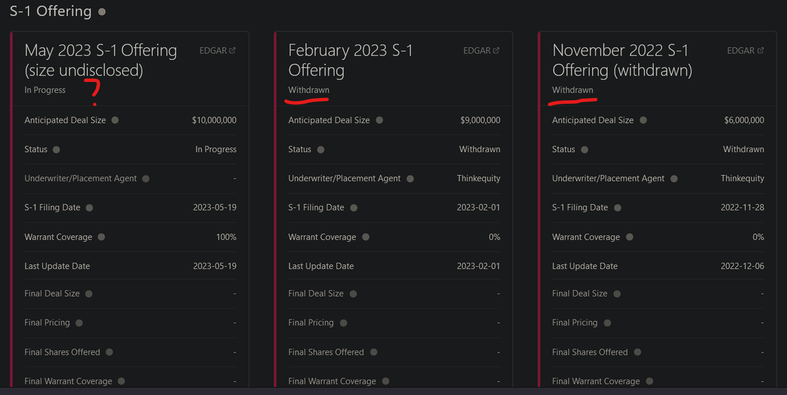Click the 2023-05-19 S-1 filing date value
This screenshot has width=787, height=395.
pyautogui.click(x=214, y=207)
